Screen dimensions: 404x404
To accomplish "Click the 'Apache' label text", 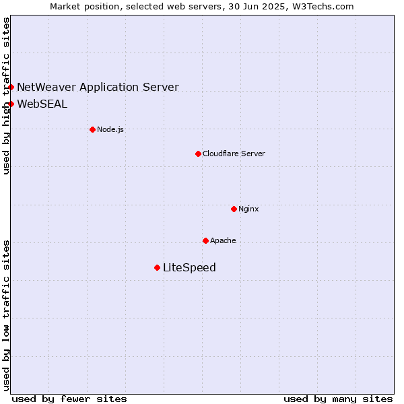I will [x=223, y=240].
